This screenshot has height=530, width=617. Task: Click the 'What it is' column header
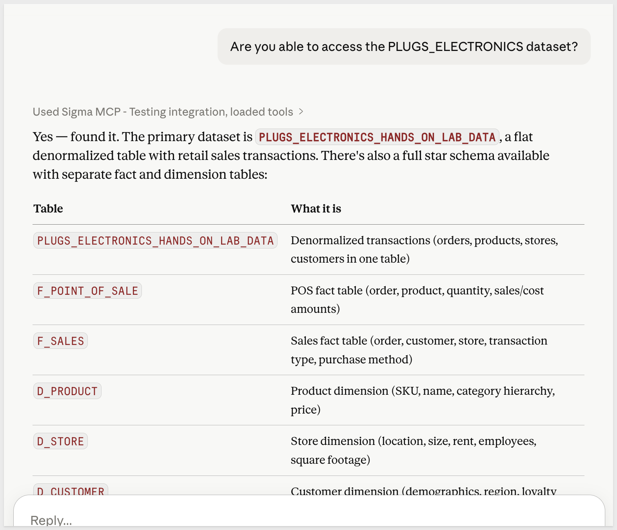pyautogui.click(x=316, y=209)
